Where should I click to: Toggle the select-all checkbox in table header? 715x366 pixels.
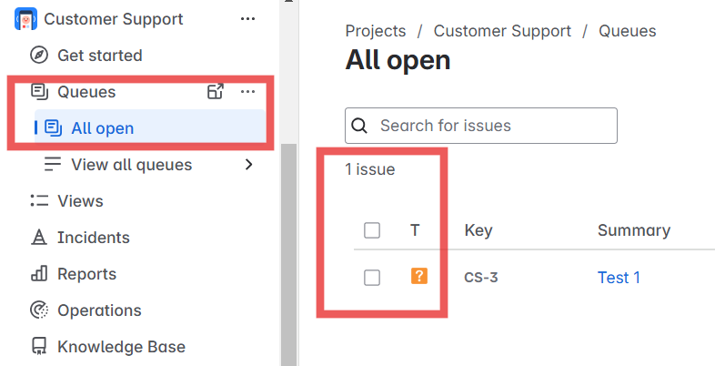point(372,230)
